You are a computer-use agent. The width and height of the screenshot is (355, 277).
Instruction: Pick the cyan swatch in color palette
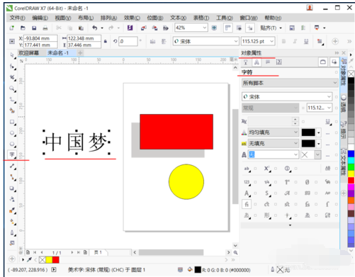tap(351, 161)
